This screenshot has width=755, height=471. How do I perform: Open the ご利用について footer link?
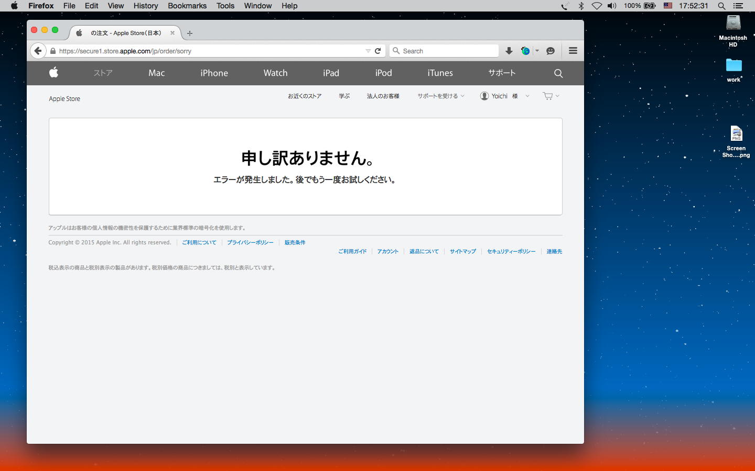(199, 243)
